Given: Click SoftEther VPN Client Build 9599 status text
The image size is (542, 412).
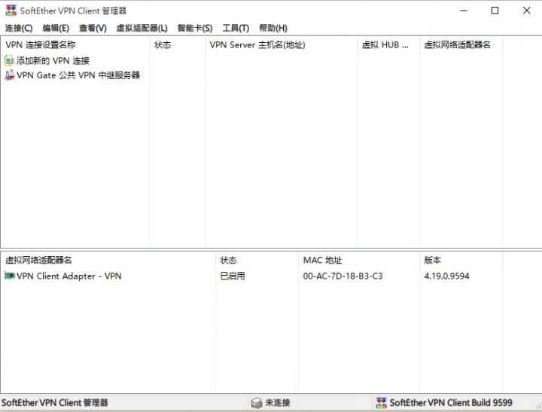Looking at the screenshot, I should click(451, 403).
